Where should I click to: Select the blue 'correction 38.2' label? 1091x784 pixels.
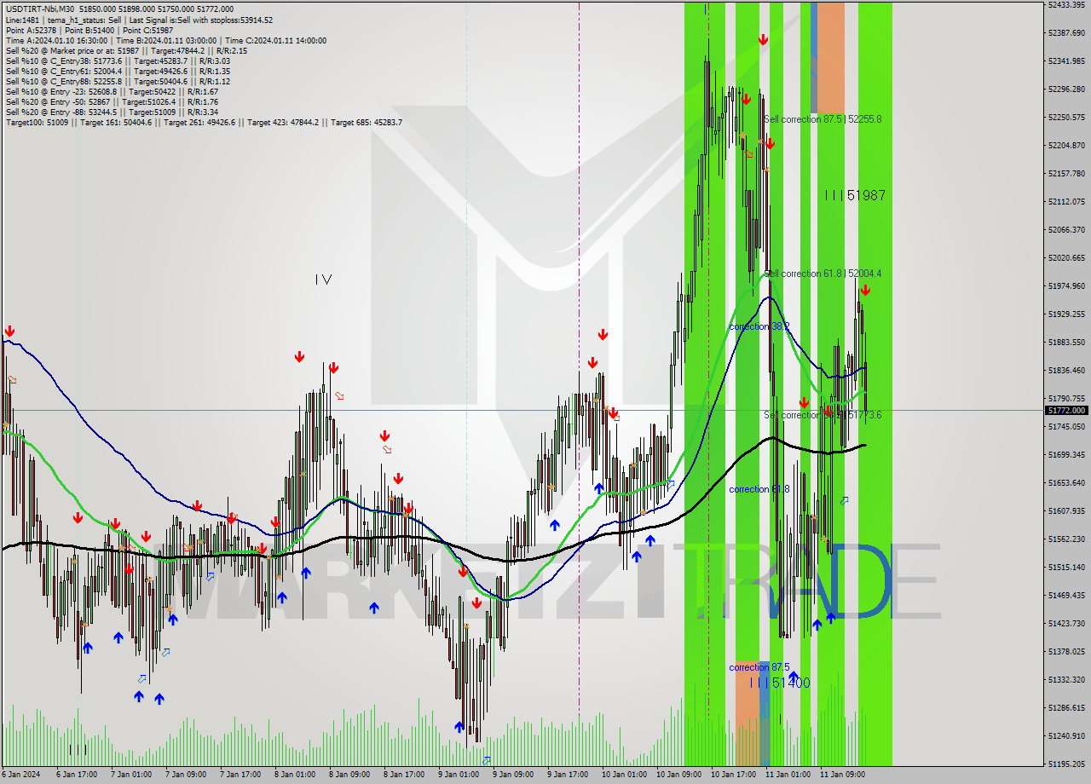[x=759, y=326]
